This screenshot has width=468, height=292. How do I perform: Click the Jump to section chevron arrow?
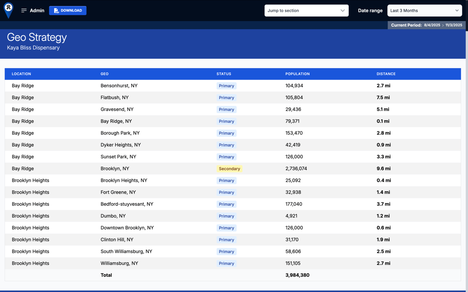click(x=343, y=11)
